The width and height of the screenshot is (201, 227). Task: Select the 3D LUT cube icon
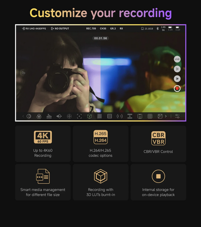(89, 116)
